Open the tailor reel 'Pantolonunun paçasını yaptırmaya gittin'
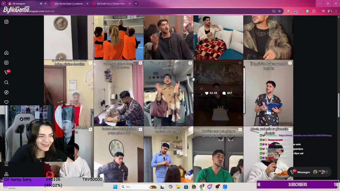340x191 pixels. (x=118, y=93)
